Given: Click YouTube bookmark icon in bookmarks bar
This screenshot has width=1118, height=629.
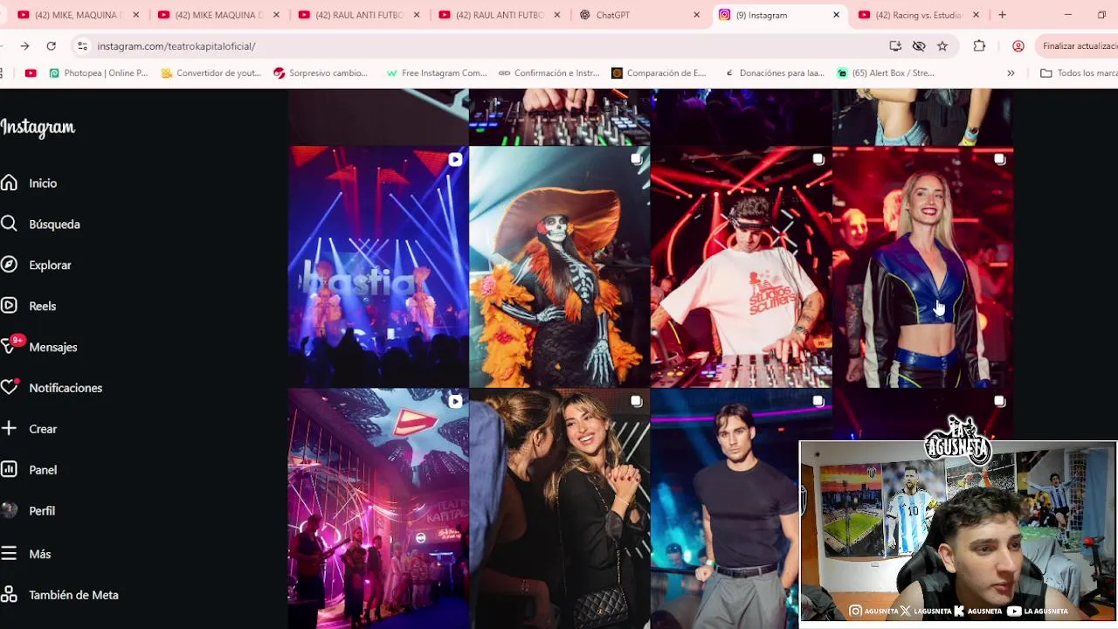Looking at the screenshot, I should 31,73.
